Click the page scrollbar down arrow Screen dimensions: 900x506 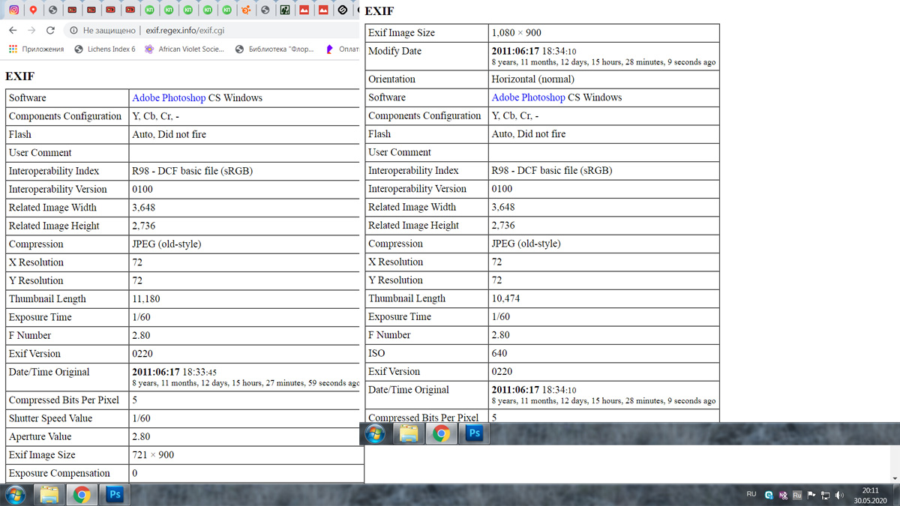click(x=895, y=478)
